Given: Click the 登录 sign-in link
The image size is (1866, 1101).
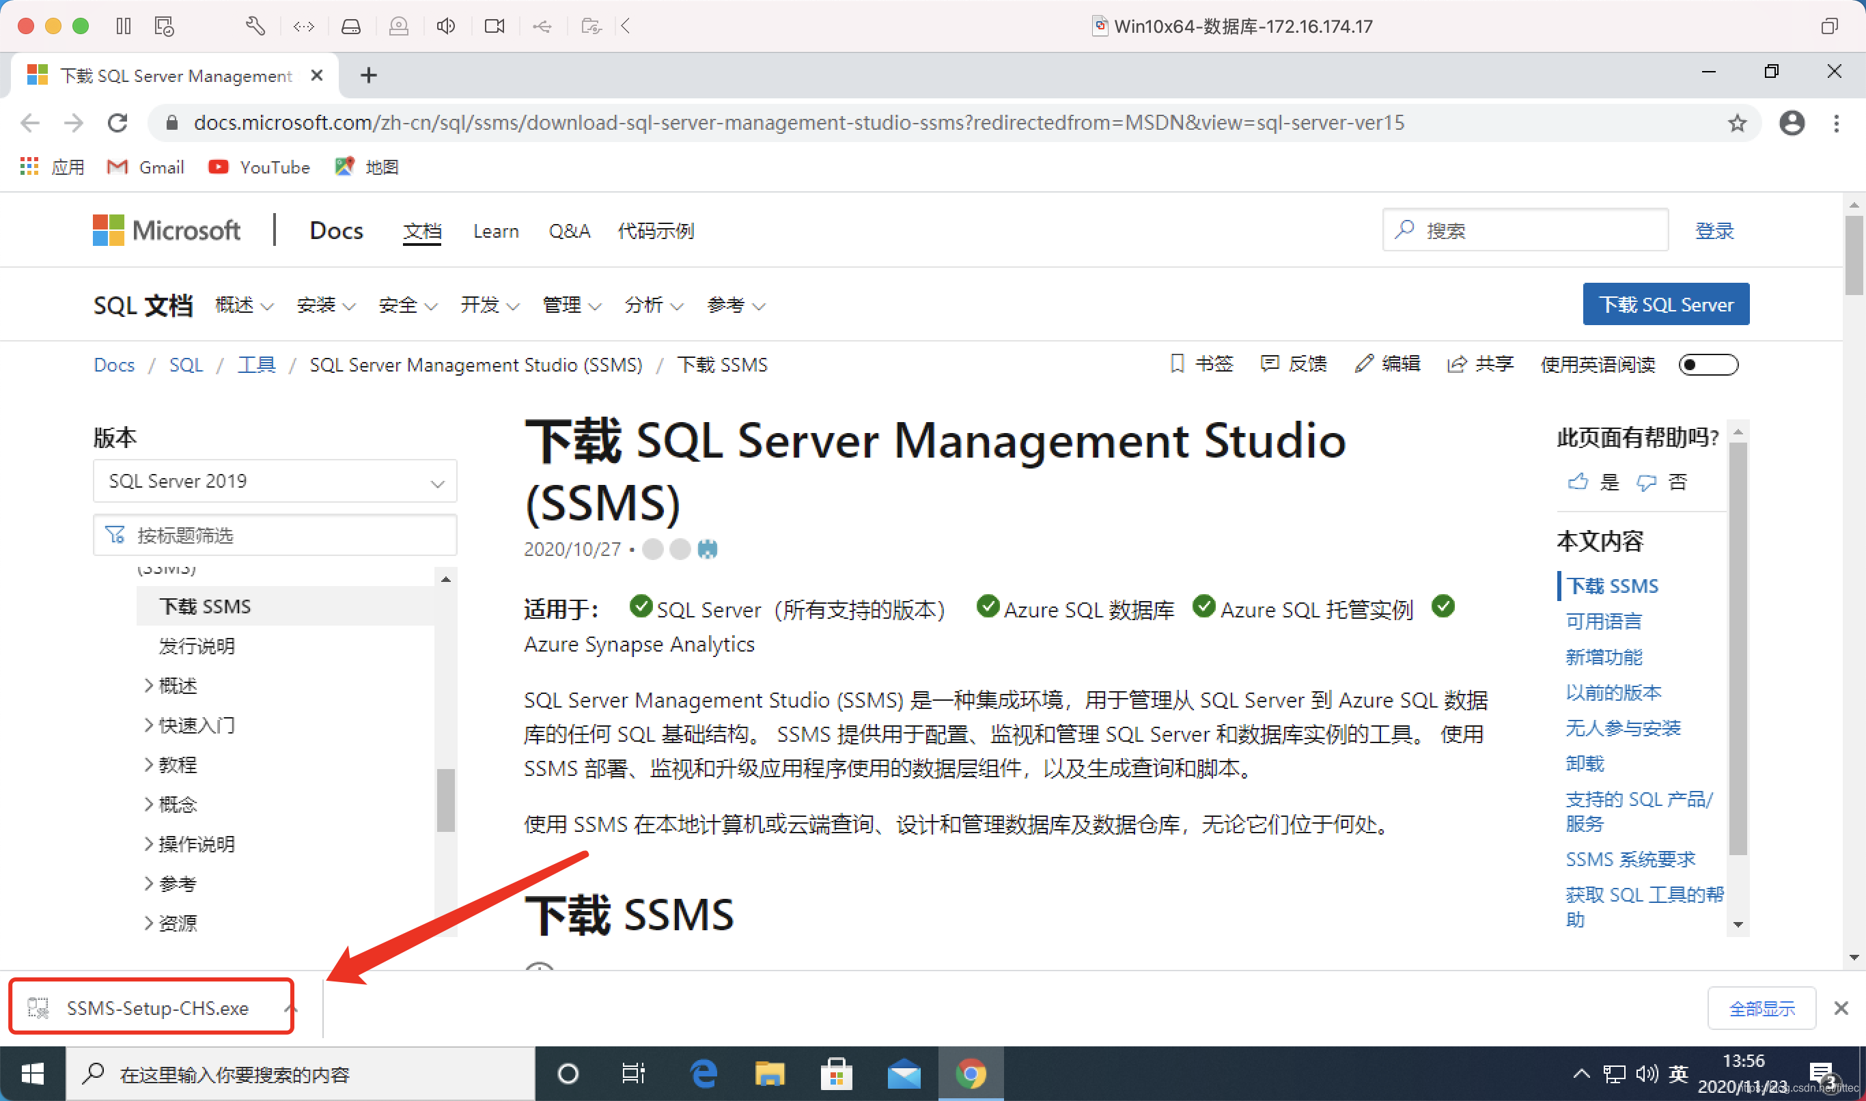Looking at the screenshot, I should (x=1714, y=231).
